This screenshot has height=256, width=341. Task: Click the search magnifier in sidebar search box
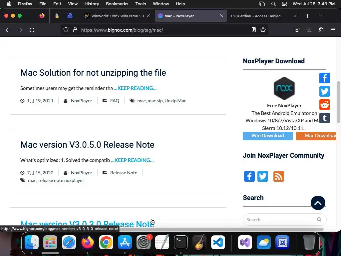pyautogui.click(x=319, y=219)
